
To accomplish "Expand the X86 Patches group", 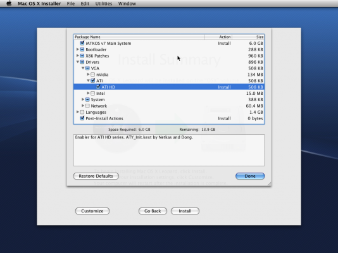I will click(78, 56).
